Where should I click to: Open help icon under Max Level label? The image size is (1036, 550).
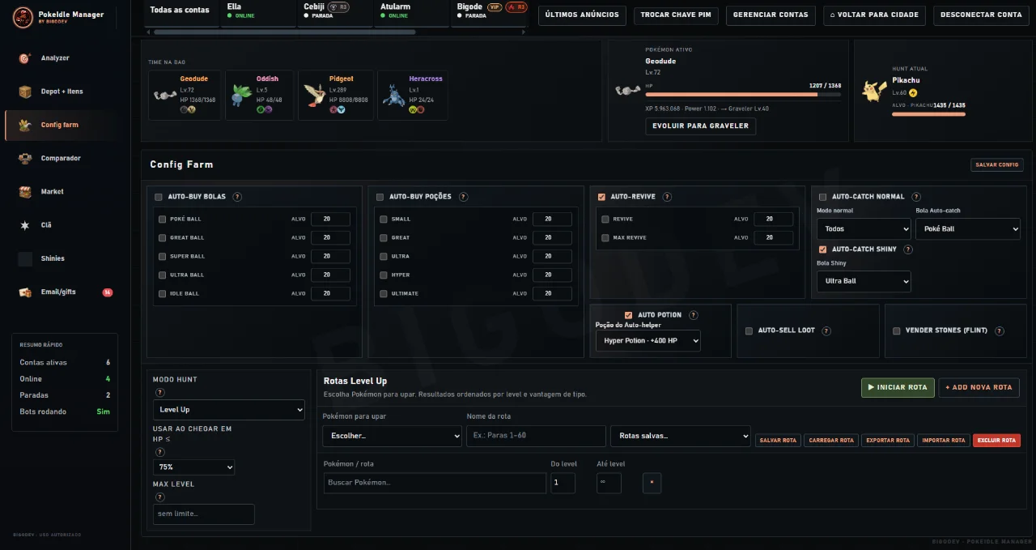(159, 497)
